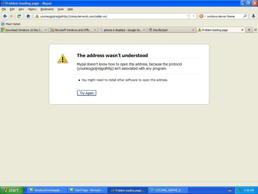The image size is (258, 194).
Task: Open the Windows Start button
Action: point(12,190)
